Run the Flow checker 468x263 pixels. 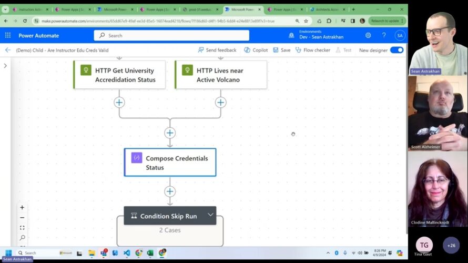pyautogui.click(x=312, y=50)
